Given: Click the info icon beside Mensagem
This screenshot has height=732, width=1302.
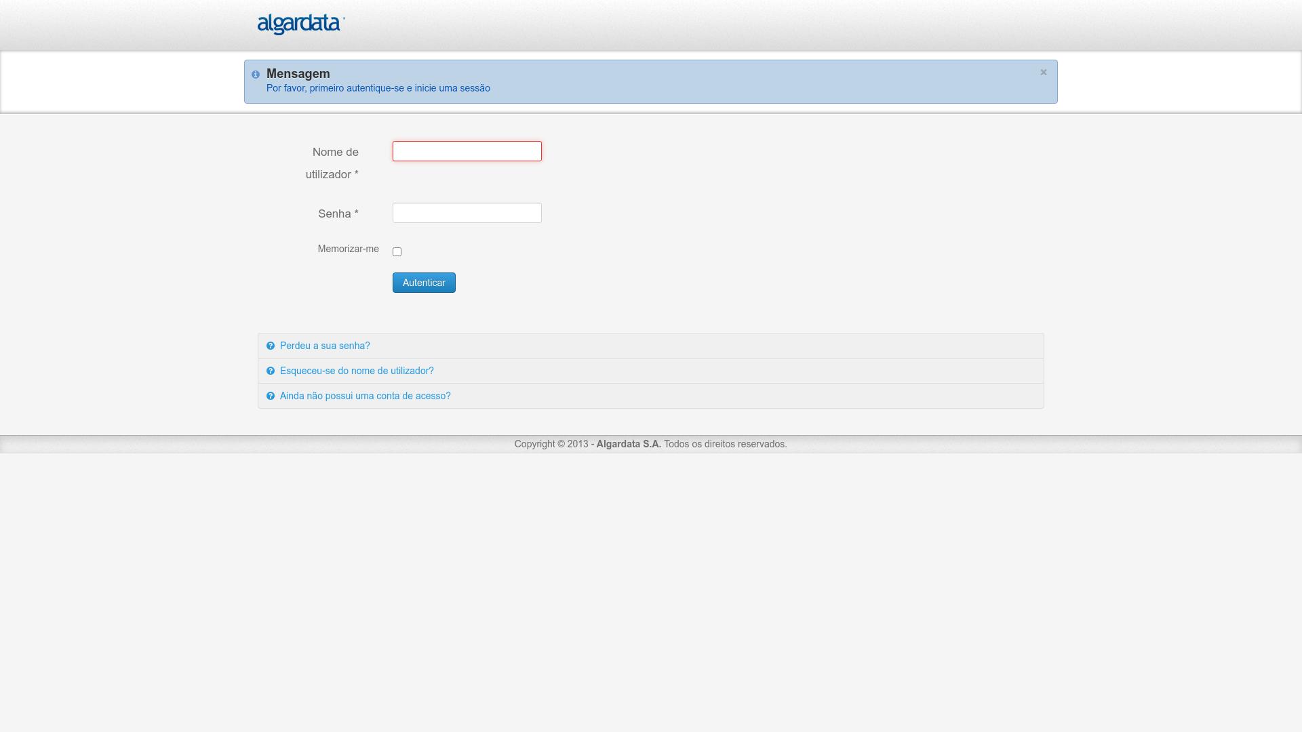Looking at the screenshot, I should tap(256, 75).
